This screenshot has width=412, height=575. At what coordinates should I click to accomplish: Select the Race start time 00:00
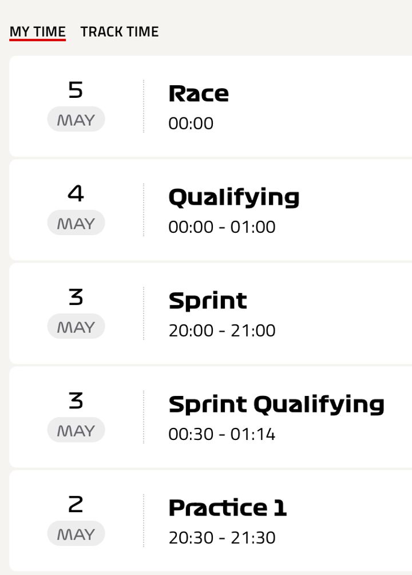coord(191,123)
